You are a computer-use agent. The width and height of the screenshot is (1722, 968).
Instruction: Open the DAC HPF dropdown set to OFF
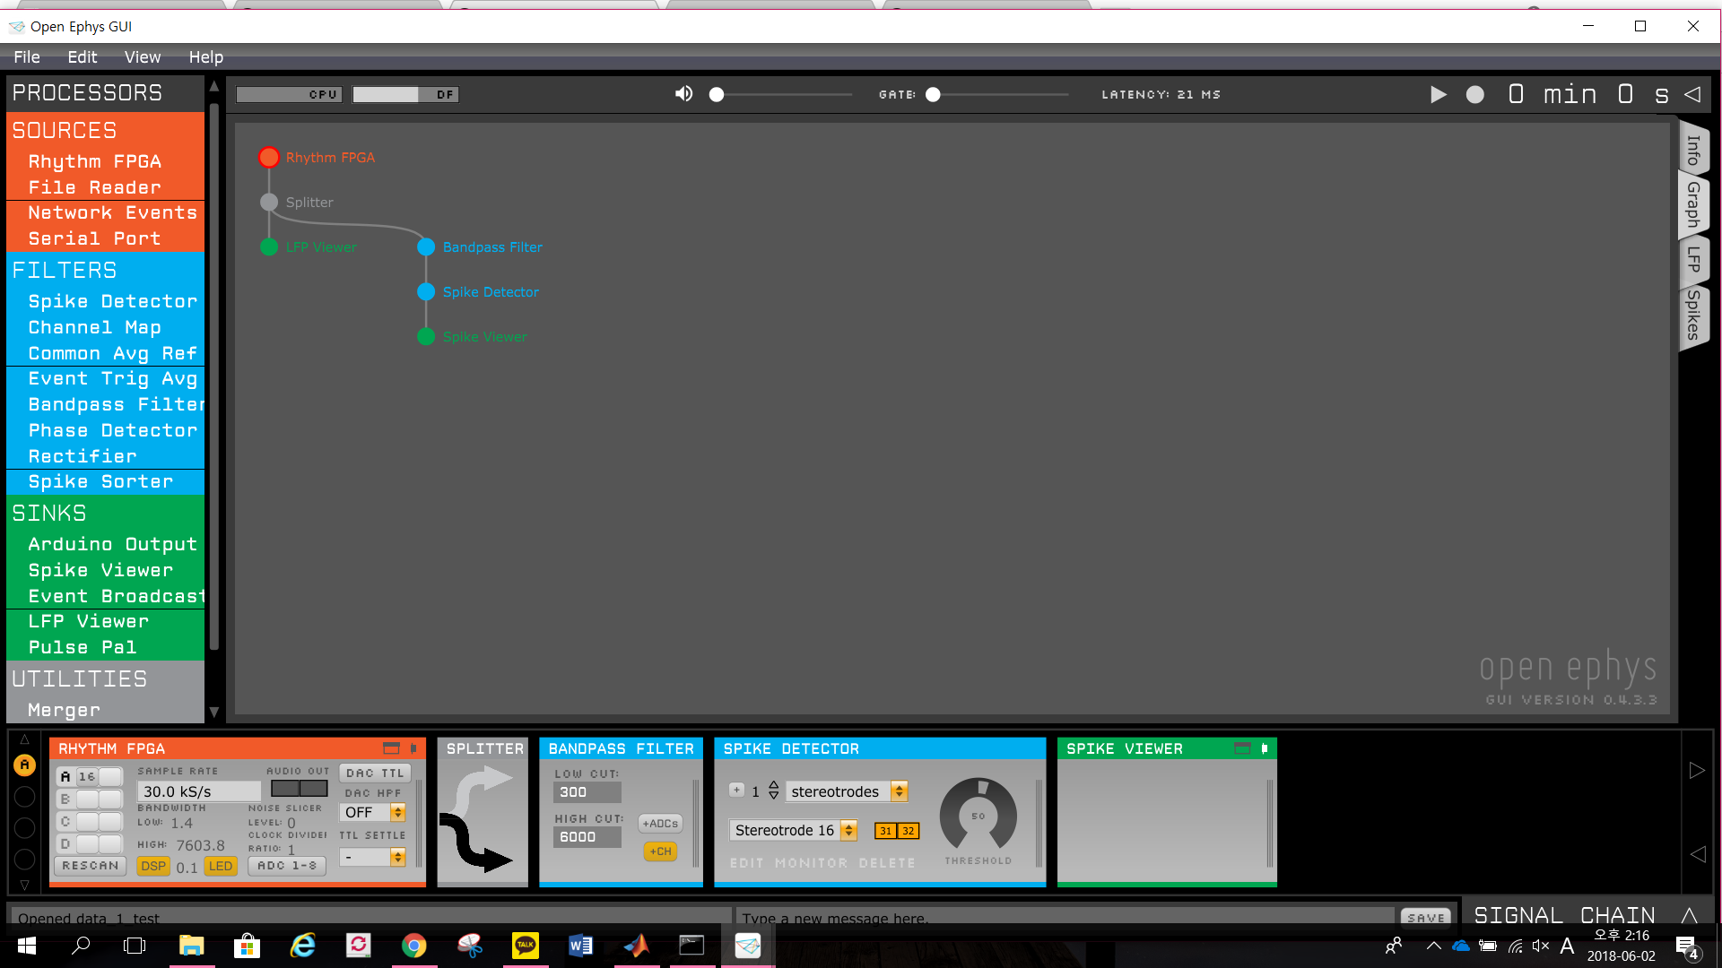[373, 812]
